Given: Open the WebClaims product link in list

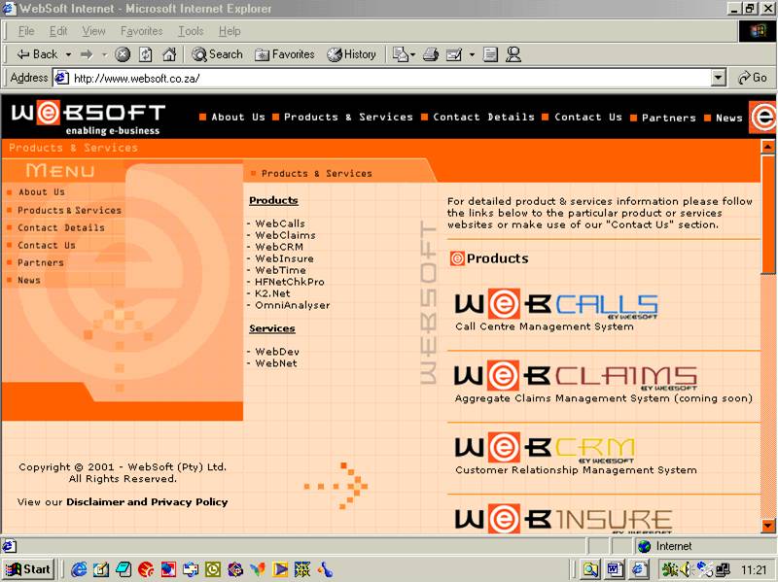Looking at the screenshot, I should (285, 235).
